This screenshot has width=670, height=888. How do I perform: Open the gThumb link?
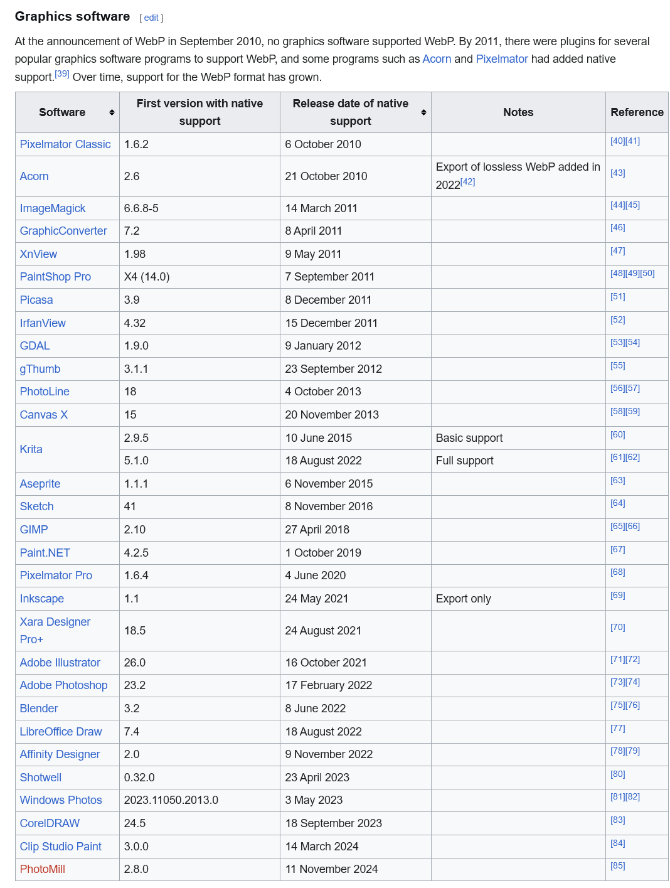tap(40, 369)
